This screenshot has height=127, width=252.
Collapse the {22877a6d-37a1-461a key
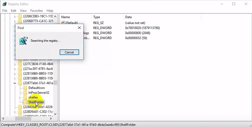click(15, 83)
